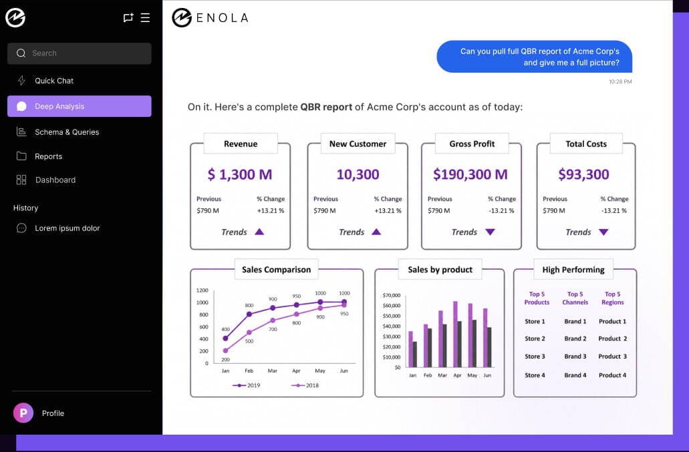Click the Quick Chat lightning icon
The image size is (689, 452).
click(21, 81)
